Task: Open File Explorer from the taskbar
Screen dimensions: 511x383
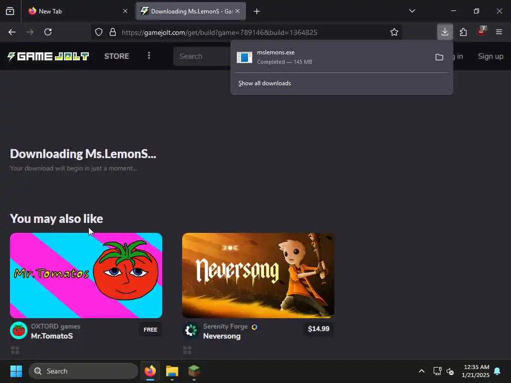Action: click(172, 371)
